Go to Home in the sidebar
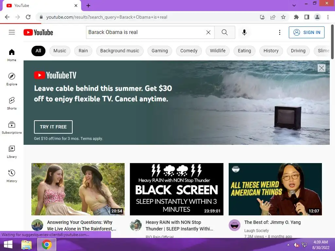This screenshot has height=251, width=335. pos(12,55)
